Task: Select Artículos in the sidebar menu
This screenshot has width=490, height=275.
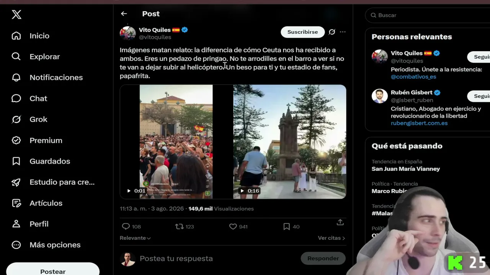Action: 46,203
